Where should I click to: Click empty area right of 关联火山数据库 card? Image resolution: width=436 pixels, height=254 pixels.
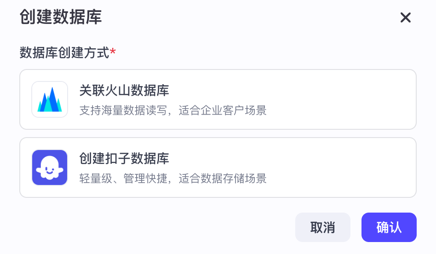(x=350, y=99)
